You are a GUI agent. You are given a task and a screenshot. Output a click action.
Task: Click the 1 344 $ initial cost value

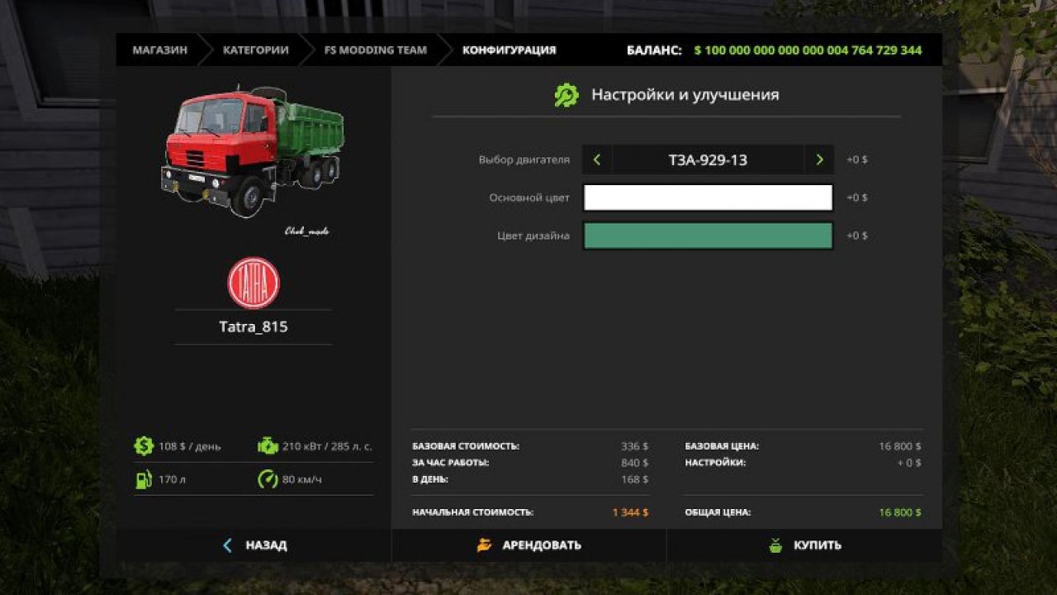[x=630, y=512]
